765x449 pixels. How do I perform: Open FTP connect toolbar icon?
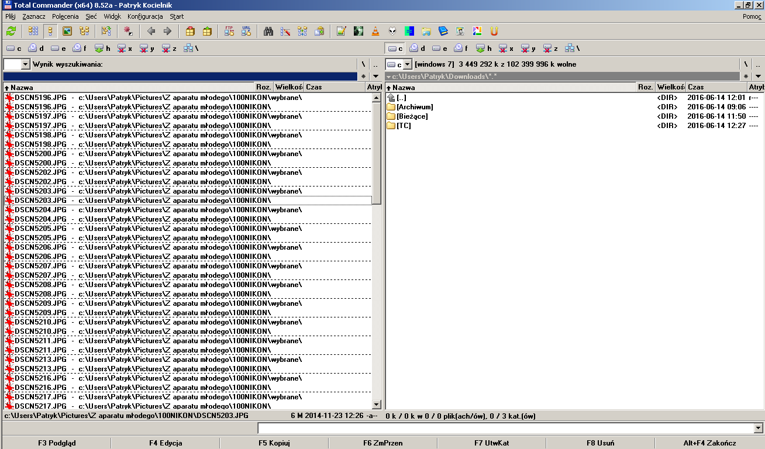click(229, 31)
